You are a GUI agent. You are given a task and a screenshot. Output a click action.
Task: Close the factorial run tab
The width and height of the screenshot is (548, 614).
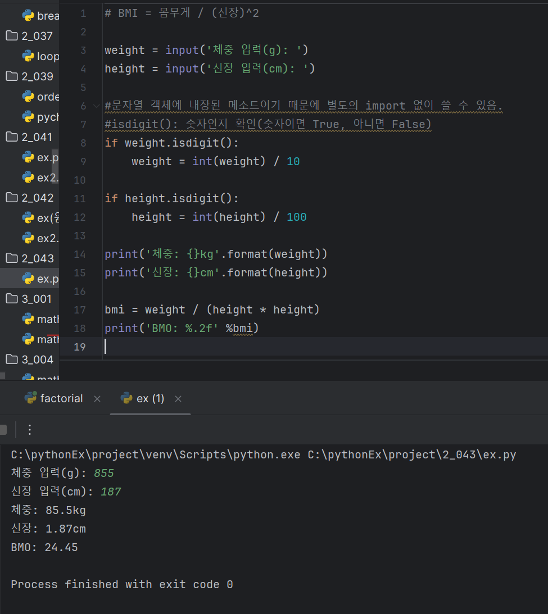click(97, 399)
